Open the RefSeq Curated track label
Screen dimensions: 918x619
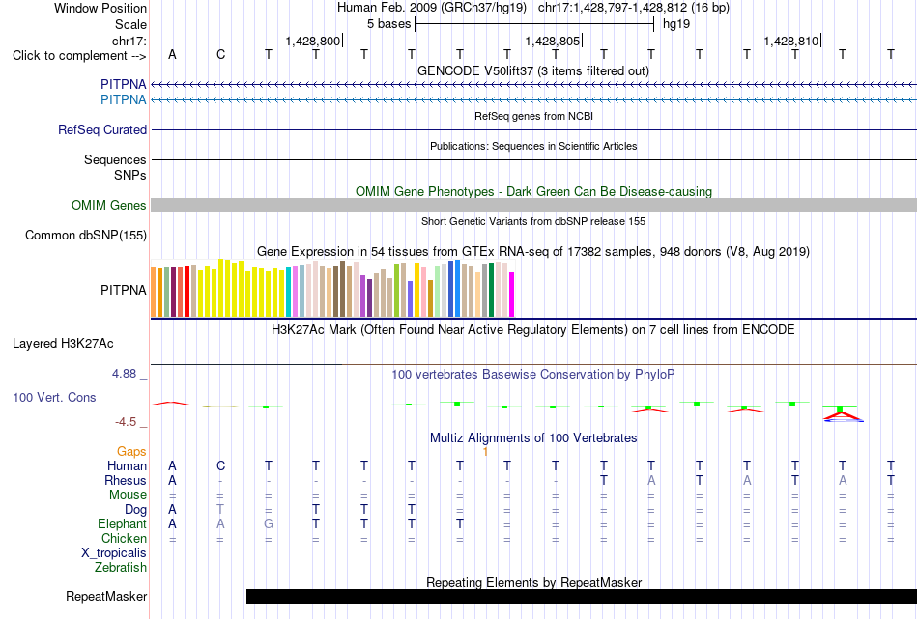point(101,130)
